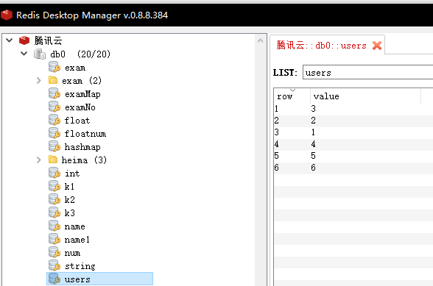This screenshot has width=433, height=286.
Task: Select the int key label
Action: [x=72, y=174]
